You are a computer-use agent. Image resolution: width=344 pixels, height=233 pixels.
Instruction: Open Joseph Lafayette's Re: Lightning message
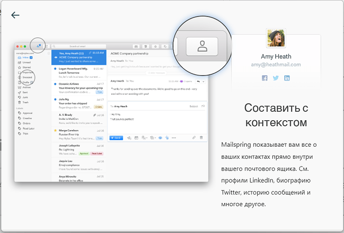point(79,150)
